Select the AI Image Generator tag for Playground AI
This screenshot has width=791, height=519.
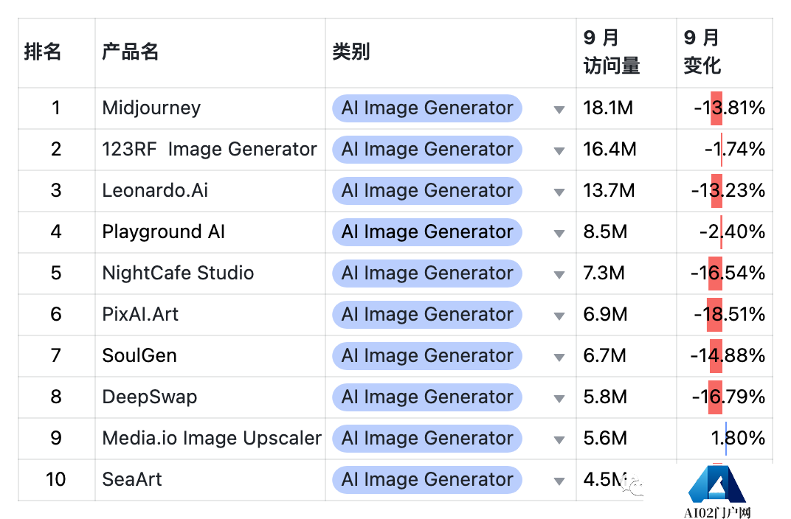[426, 231]
